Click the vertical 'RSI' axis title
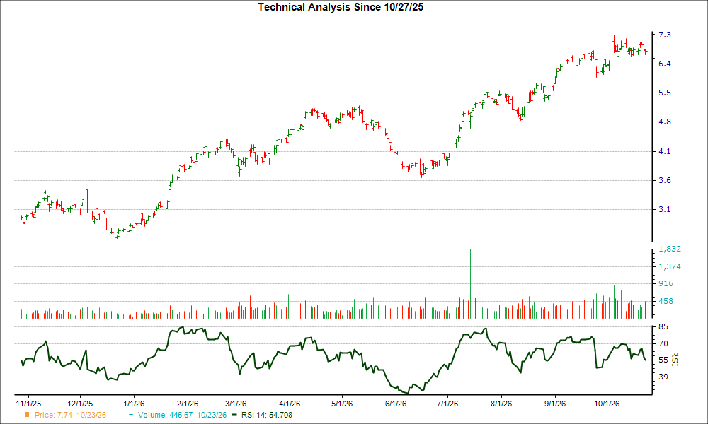 (675, 359)
